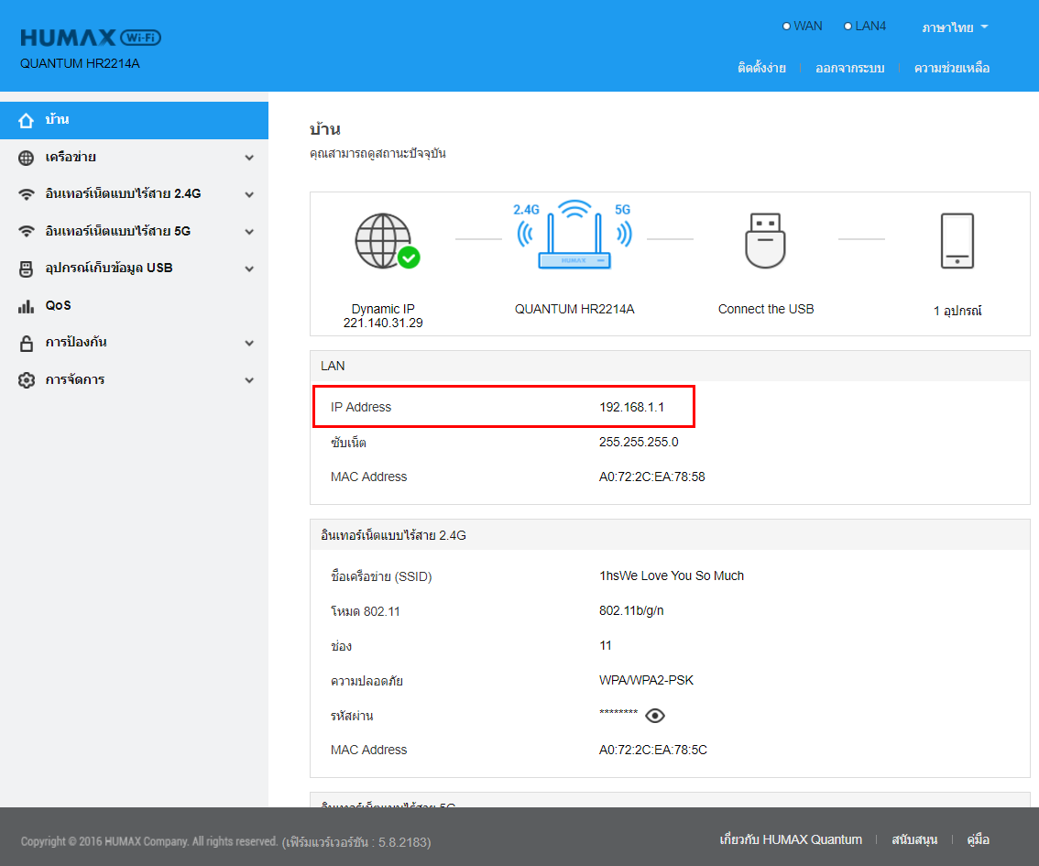Click the QUANTUM HR2214A diagram label
The image size is (1039, 866).
(x=574, y=309)
